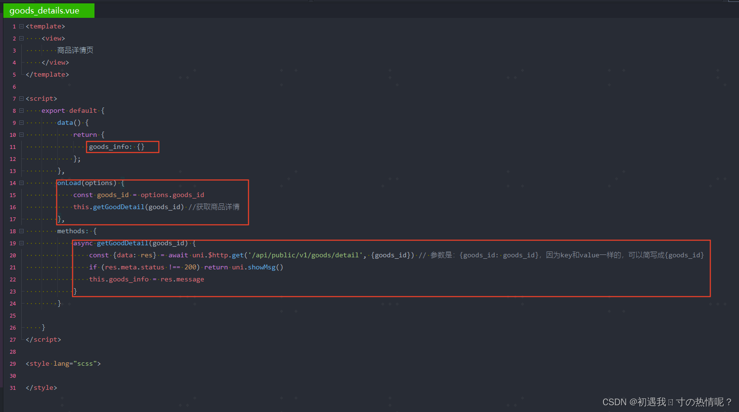Collapse the methods fold marker on line 18
Viewport: 739px width, 412px height.
coord(21,231)
